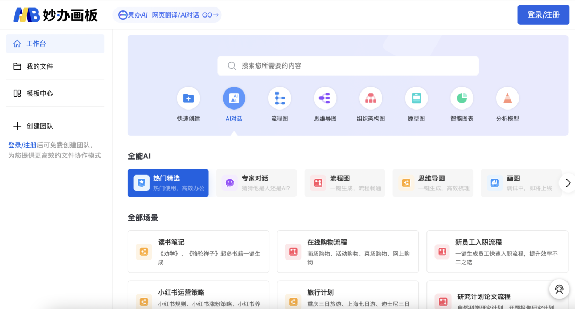The width and height of the screenshot is (575, 309).
Task: Click the 旅行计划 card icon
Action: 293,302
